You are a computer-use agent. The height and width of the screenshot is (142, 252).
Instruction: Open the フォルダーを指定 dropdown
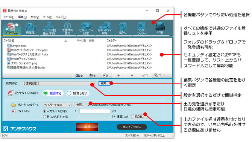tap(57, 105)
